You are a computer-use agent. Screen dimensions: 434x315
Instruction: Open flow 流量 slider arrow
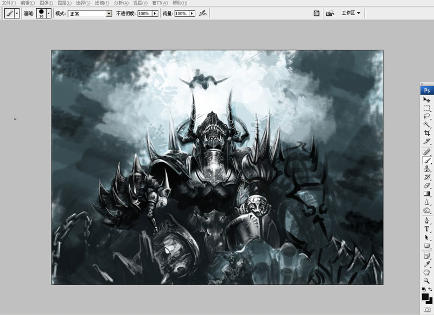click(x=192, y=13)
